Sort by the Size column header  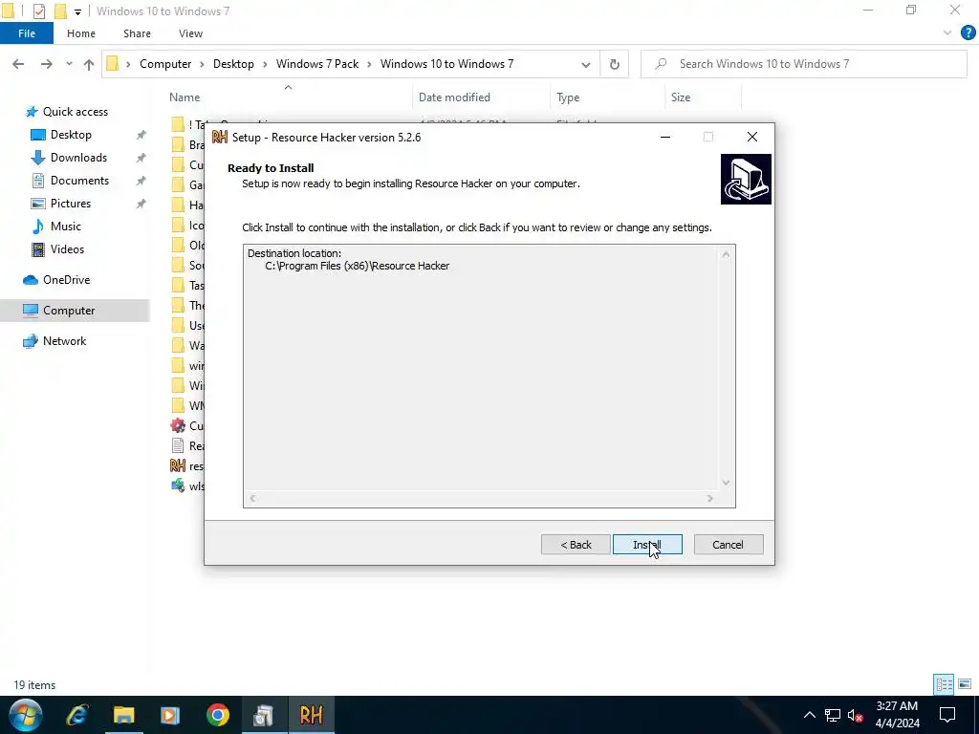tap(703, 97)
